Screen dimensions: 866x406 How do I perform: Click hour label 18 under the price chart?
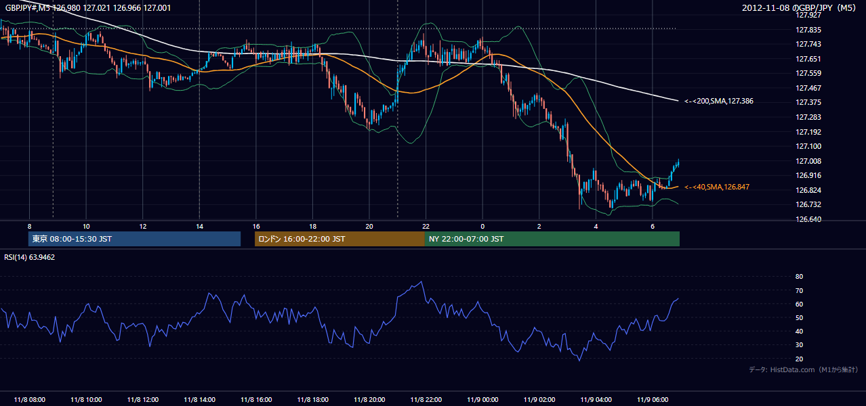coord(312,226)
